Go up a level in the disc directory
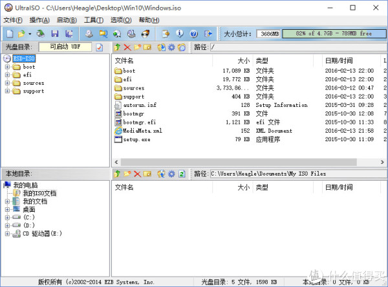This screenshot has height=287, width=388. click(117, 47)
